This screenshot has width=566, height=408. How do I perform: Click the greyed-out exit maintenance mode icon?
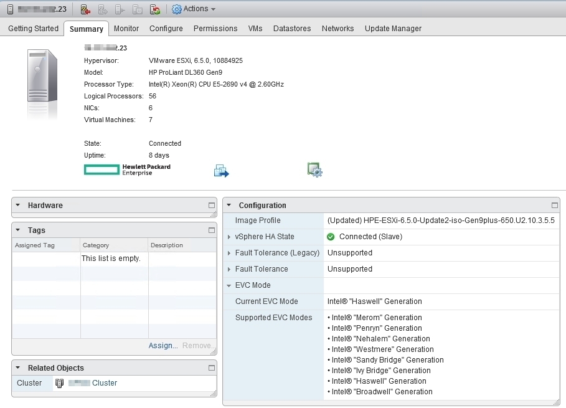(103, 9)
